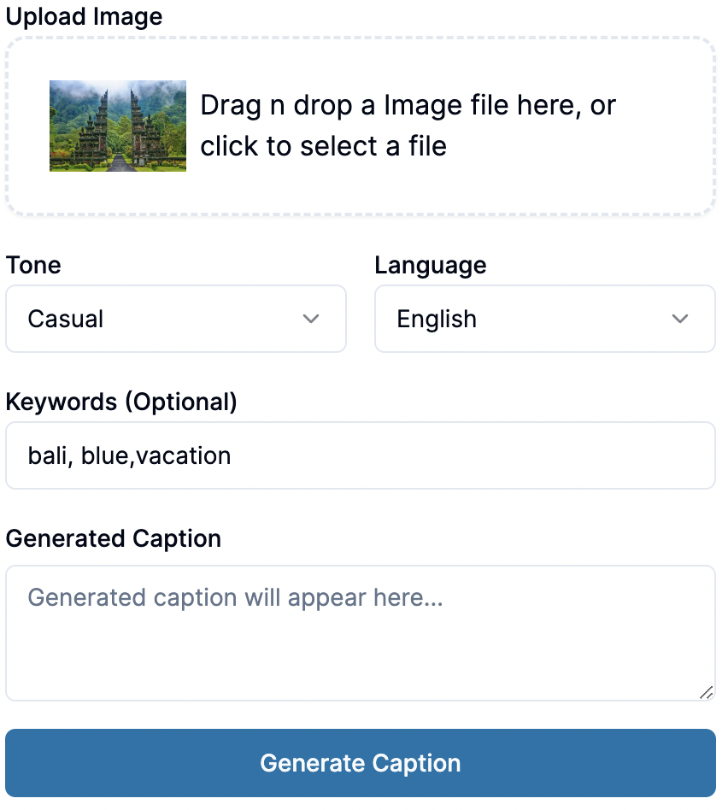Click the "Keywords (Optional)" label

coord(120,402)
